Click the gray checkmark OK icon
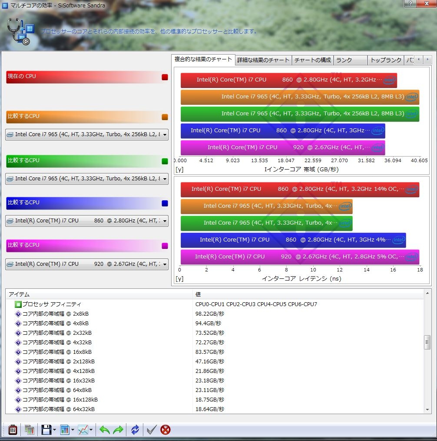 tap(151, 430)
